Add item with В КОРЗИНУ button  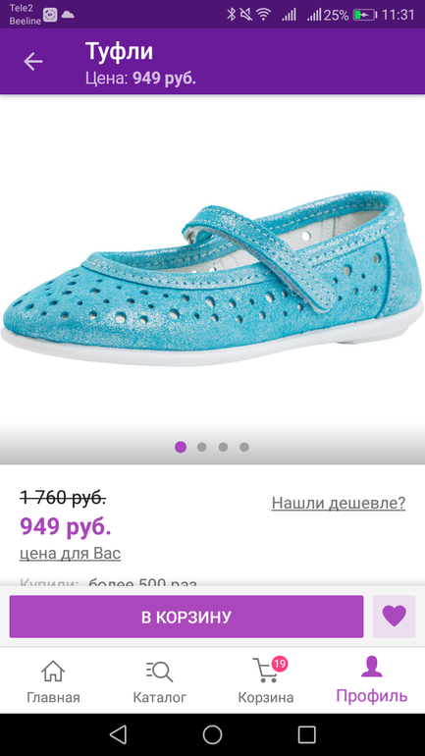(x=186, y=617)
